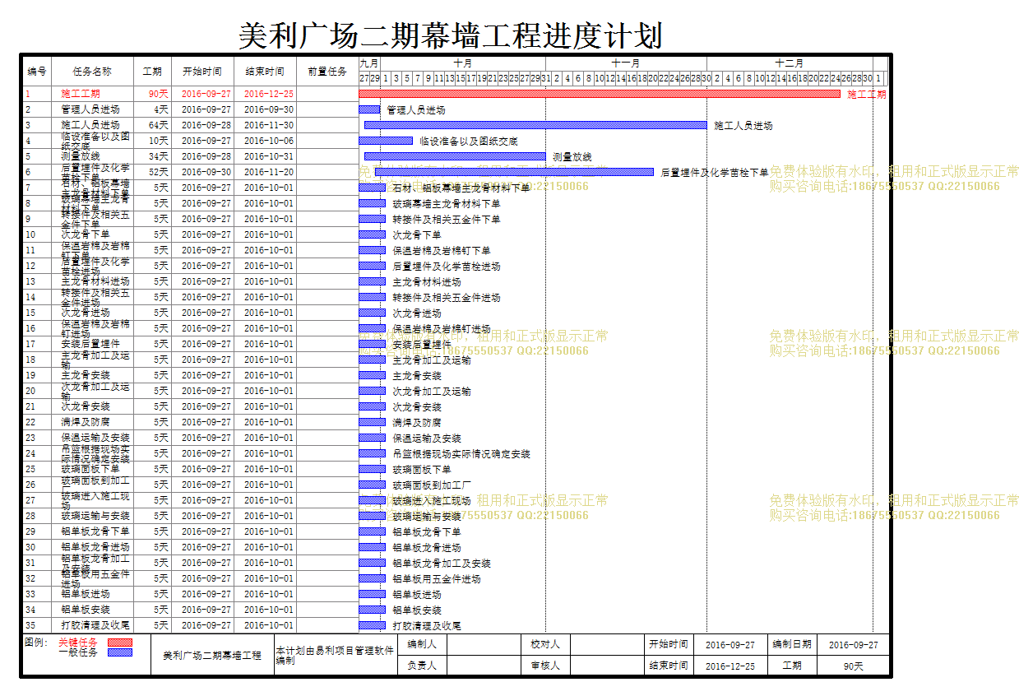Select the red 施工工期 Gantt bar
The image size is (1019, 696).
coord(600,94)
